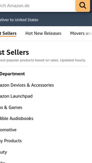Select the Audible Audiobooks department

pos(17,118)
